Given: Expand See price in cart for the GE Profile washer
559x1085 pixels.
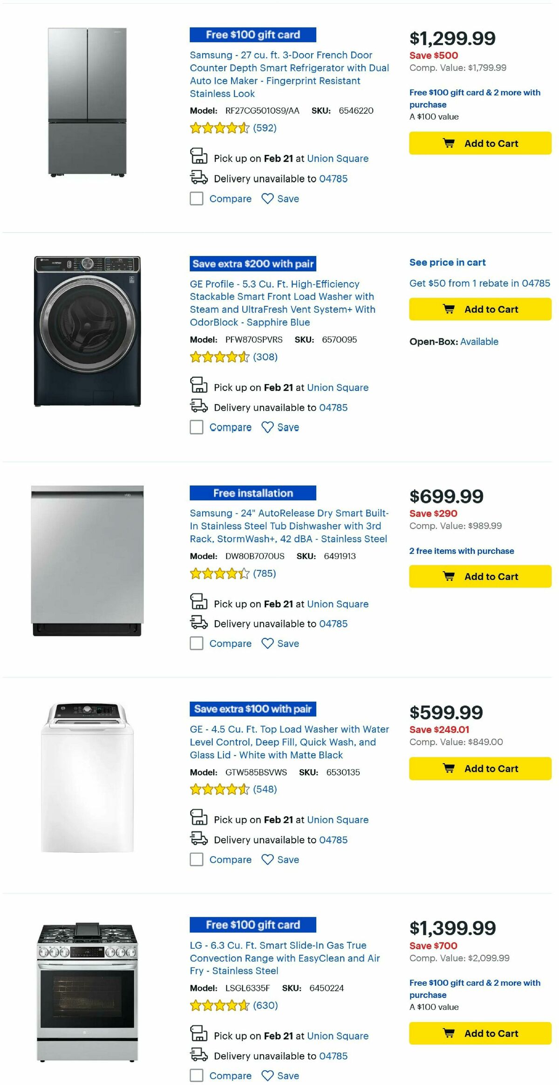Looking at the screenshot, I should [447, 262].
